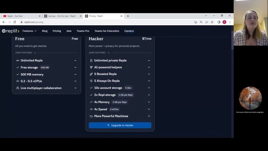Go back using the browser back arrow
Image resolution: width=268 pixels, height=151 pixels.
click(4, 22)
